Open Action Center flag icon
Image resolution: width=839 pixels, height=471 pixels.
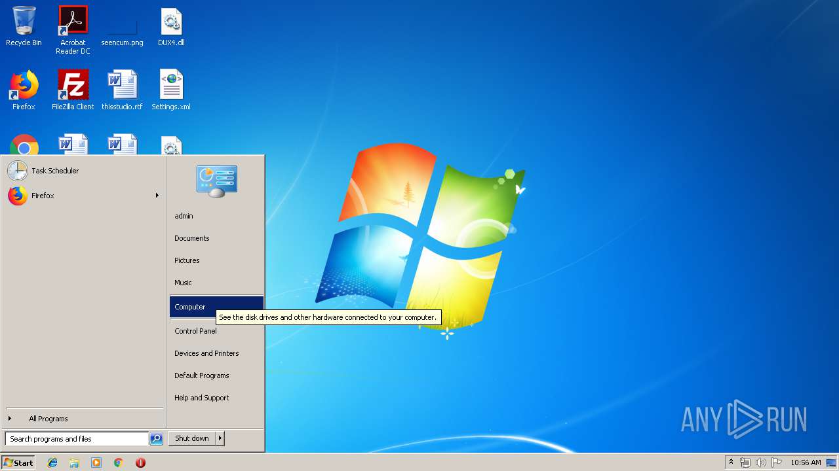(x=777, y=462)
